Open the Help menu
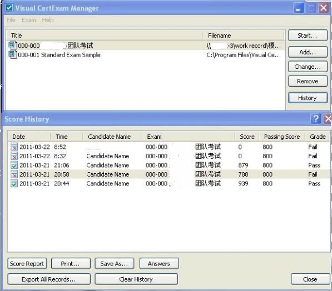The width and height of the screenshot is (332, 291). [48, 20]
